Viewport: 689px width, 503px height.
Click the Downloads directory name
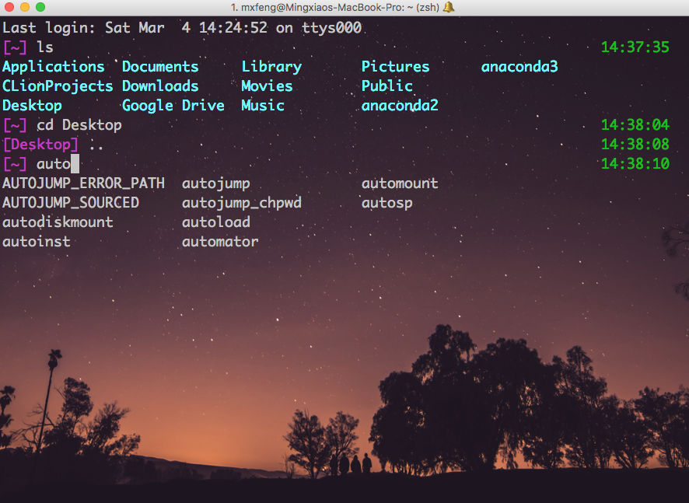[x=160, y=86]
